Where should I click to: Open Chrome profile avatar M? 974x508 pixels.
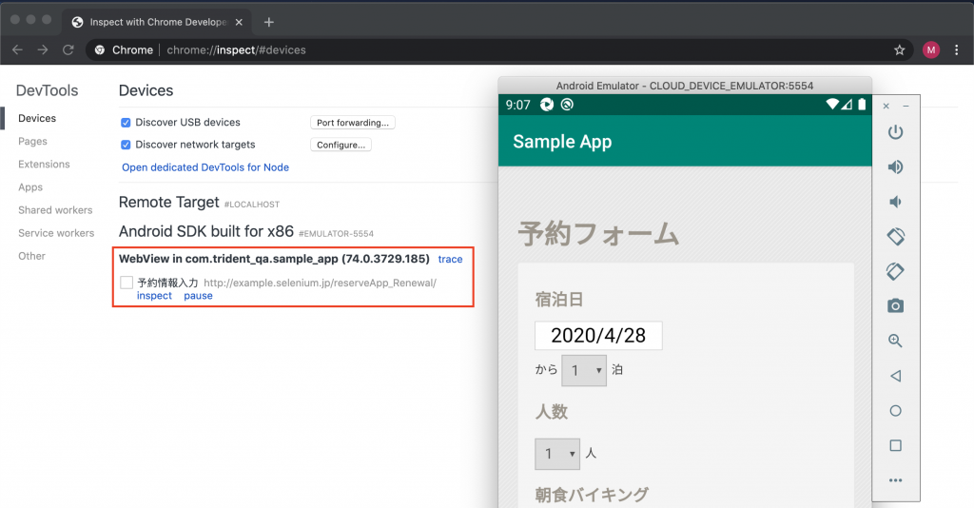(x=930, y=50)
